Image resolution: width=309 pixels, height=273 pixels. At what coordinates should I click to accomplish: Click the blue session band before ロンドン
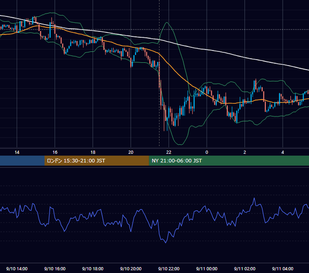point(22,161)
